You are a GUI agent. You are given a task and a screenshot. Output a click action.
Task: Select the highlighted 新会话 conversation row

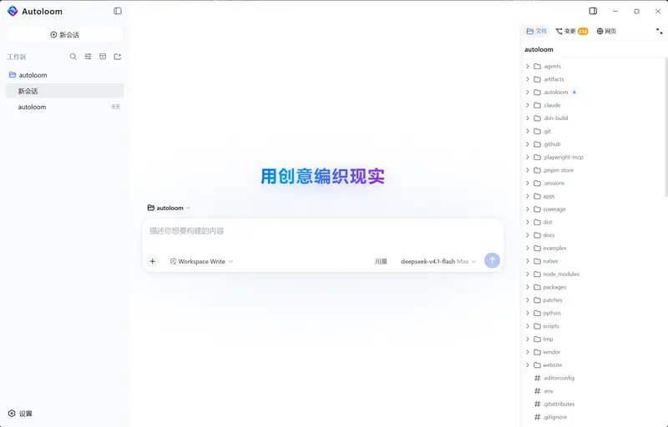click(x=65, y=91)
